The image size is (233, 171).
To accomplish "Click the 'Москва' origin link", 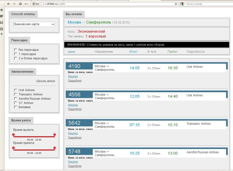I will coord(74,22).
